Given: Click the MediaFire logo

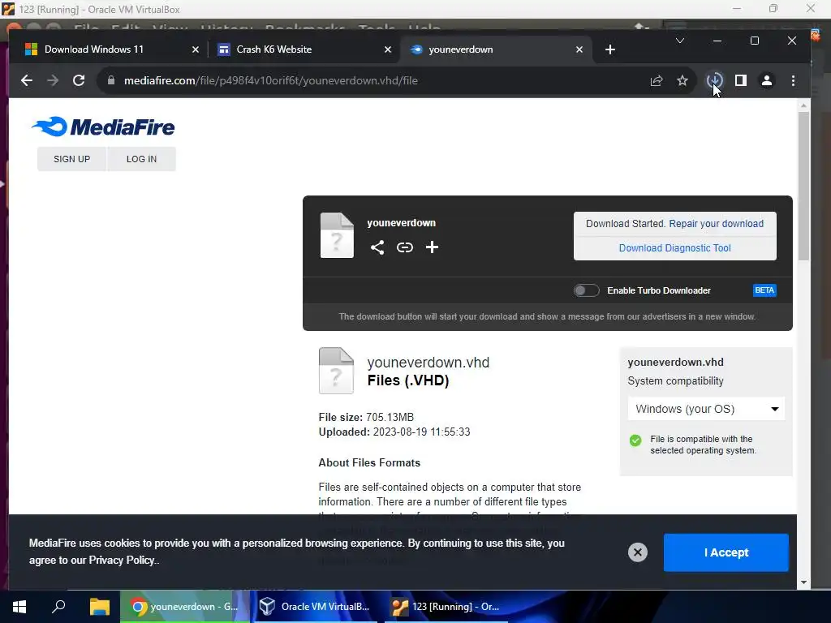Looking at the screenshot, I should click(103, 127).
